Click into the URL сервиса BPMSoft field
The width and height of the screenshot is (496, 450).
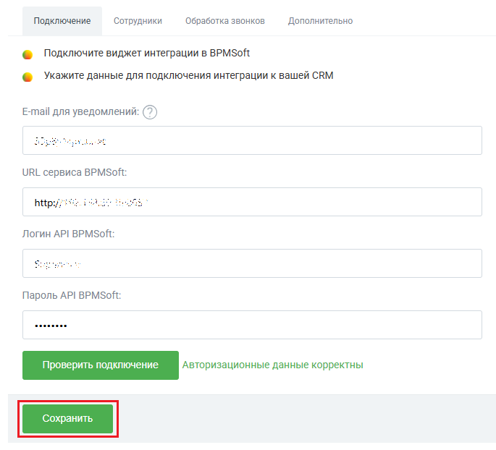click(x=252, y=202)
